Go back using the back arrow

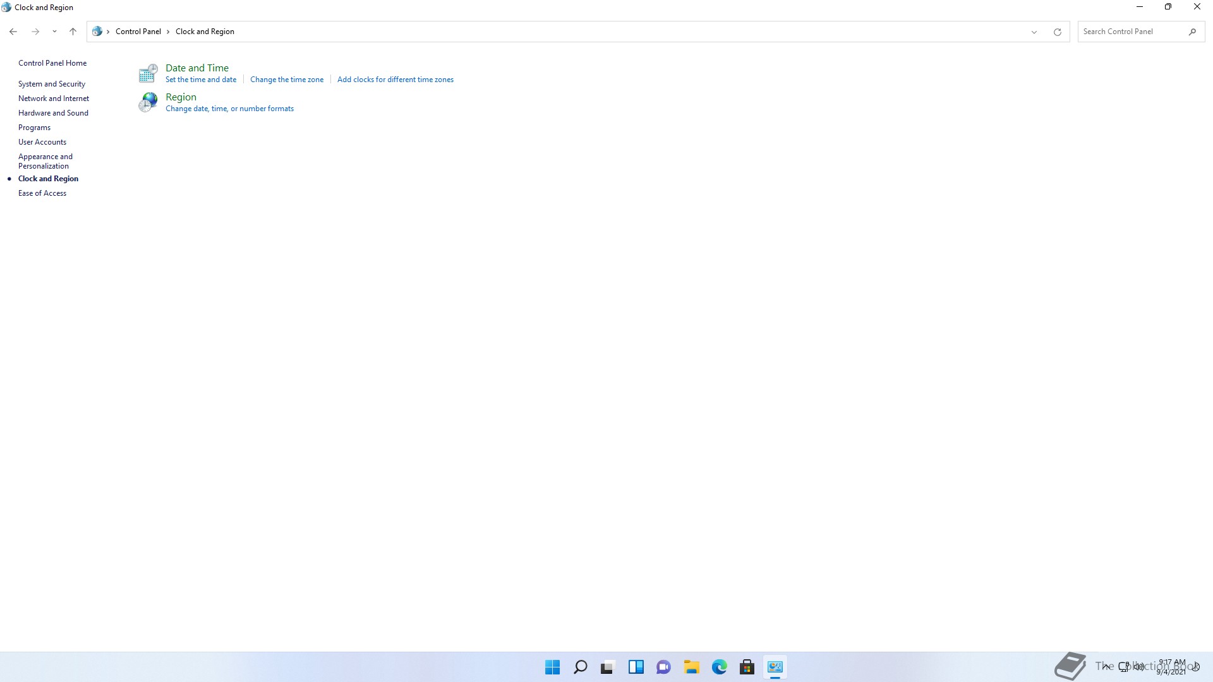13,32
